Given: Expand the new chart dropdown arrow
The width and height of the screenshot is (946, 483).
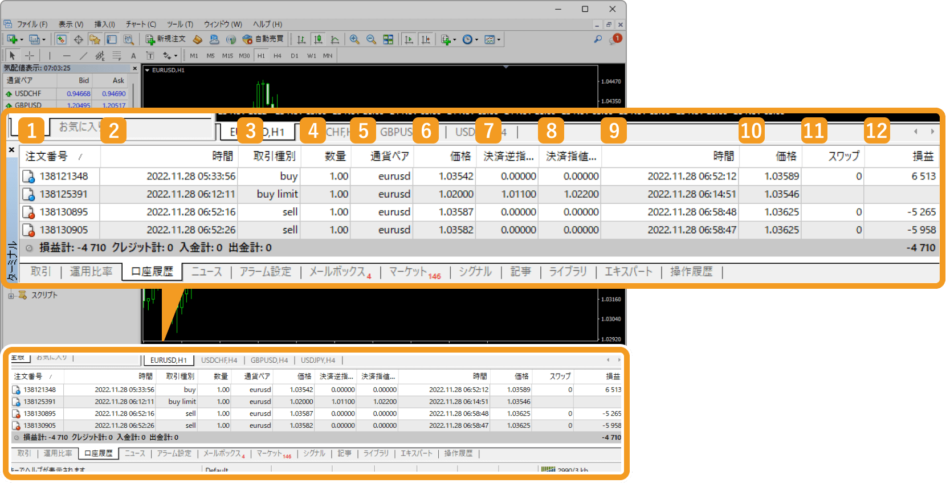Looking at the screenshot, I should [22, 40].
